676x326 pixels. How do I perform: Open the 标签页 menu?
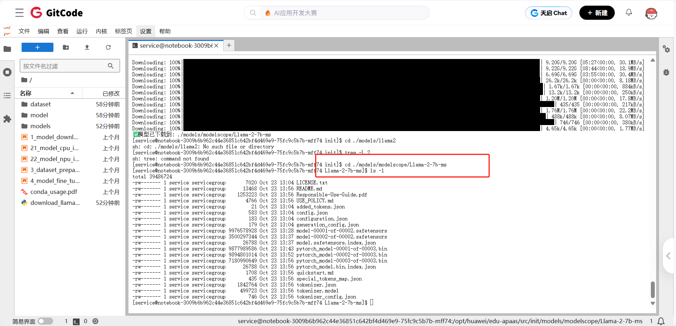(123, 31)
